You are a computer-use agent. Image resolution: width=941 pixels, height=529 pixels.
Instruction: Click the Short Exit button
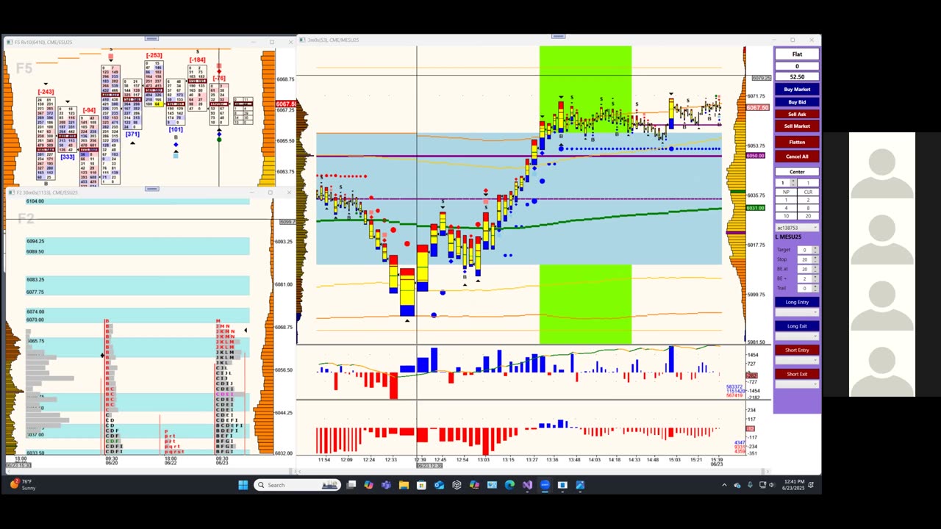coord(797,374)
